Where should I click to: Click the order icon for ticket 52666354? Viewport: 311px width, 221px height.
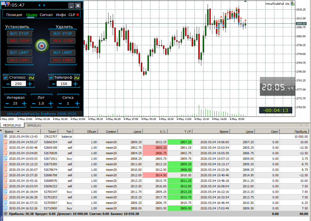(x=5, y=142)
